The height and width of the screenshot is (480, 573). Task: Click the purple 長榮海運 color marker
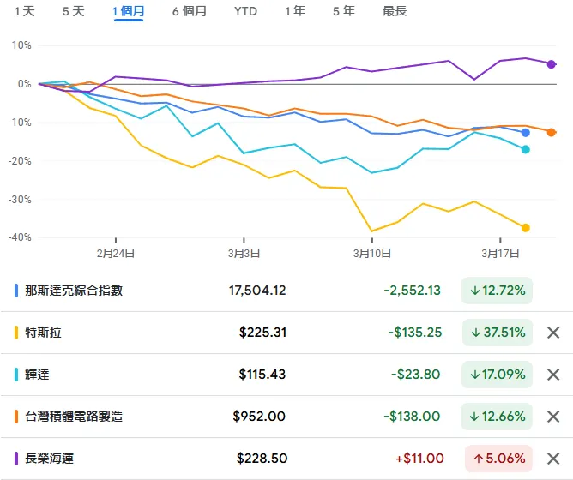(x=16, y=459)
